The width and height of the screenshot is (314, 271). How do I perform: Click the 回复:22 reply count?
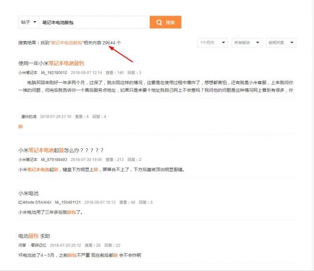point(113,245)
